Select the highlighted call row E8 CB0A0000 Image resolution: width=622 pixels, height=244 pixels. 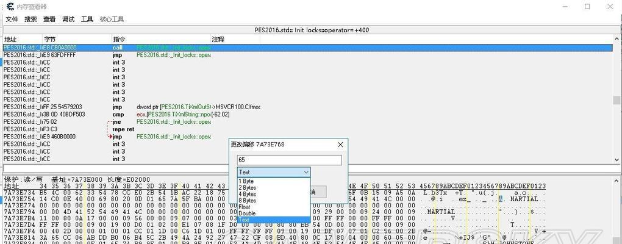pyautogui.click(x=307, y=47)
